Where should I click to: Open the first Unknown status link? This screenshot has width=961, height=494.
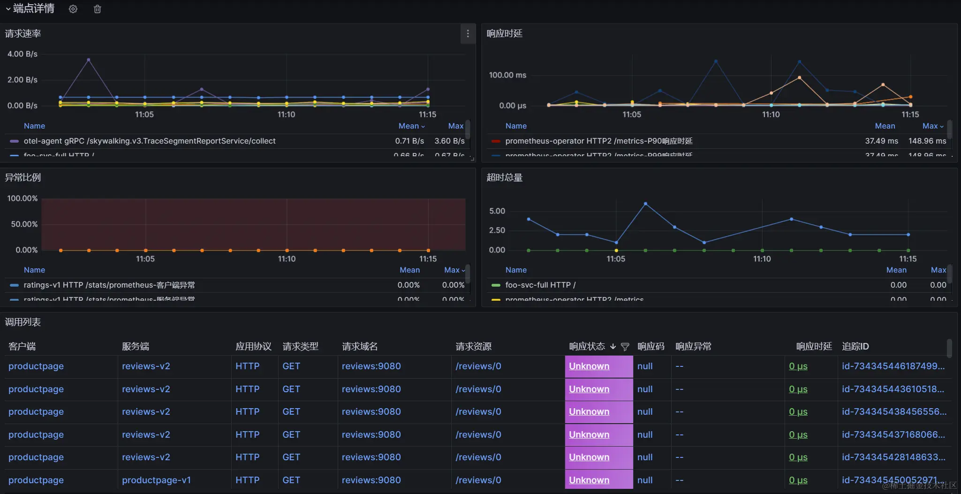[589, 366]
